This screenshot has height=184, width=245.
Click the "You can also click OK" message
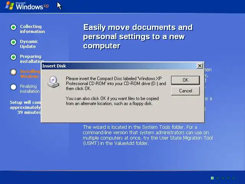tap(112, 101)
